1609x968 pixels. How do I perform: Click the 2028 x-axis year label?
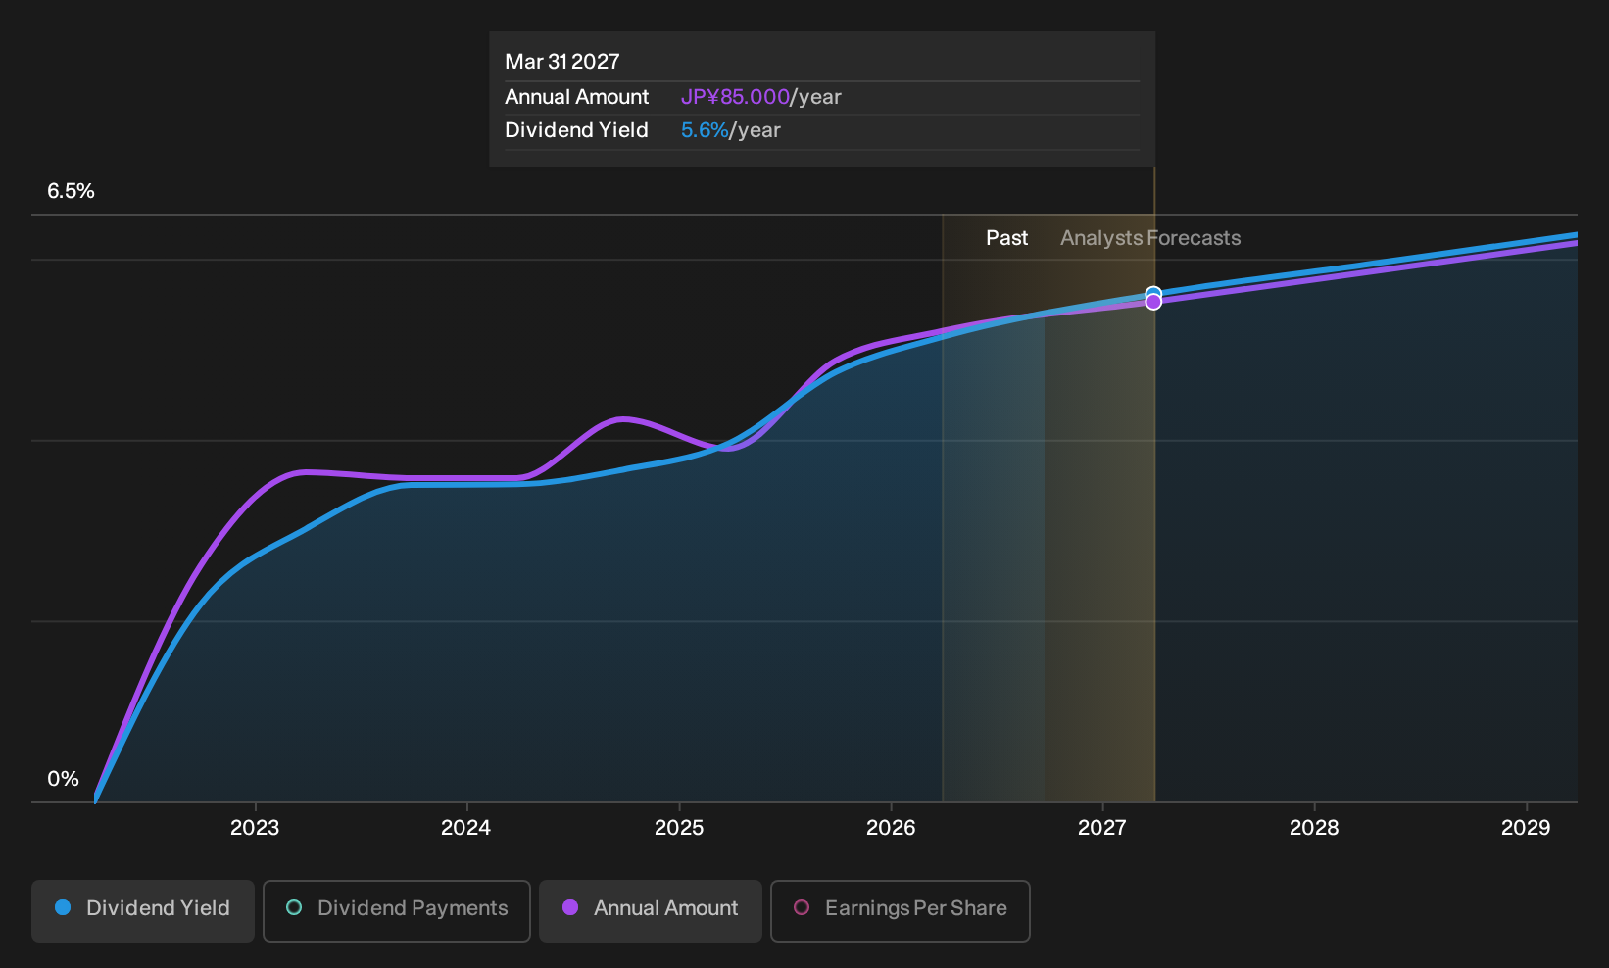[x=1314, y=828]
